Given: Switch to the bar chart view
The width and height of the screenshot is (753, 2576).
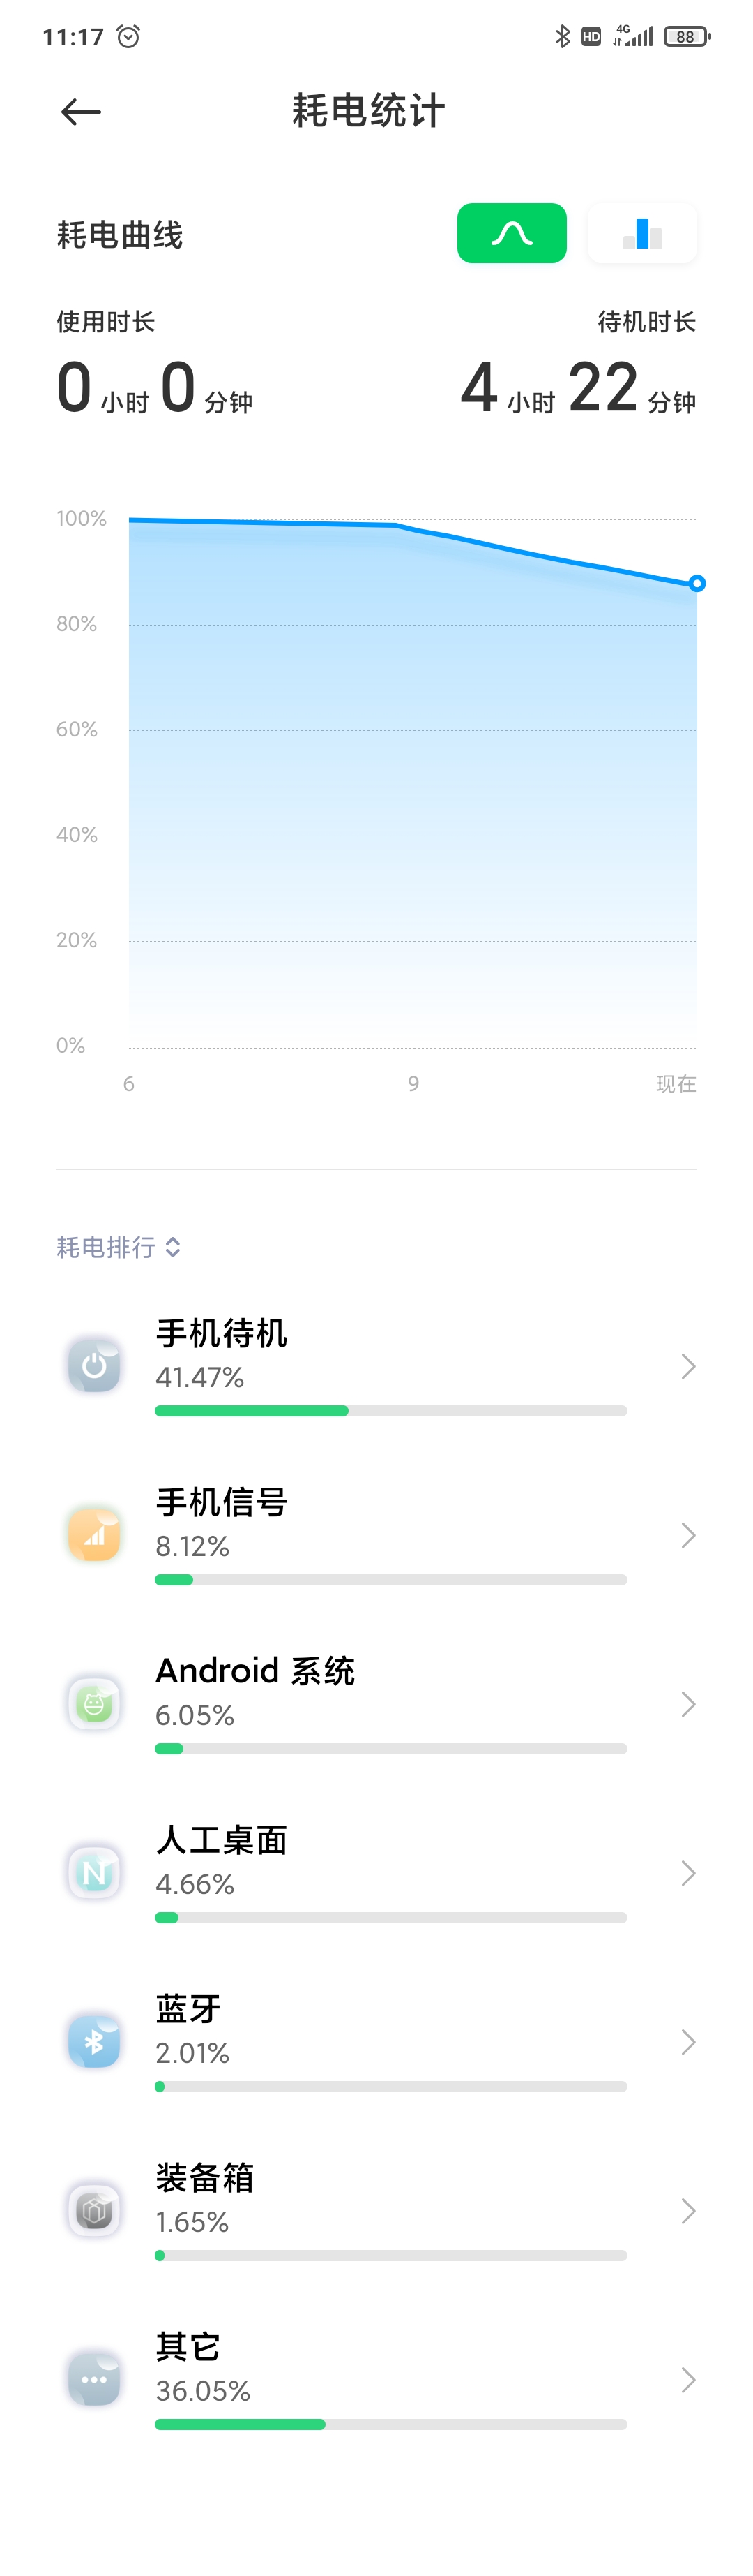Looking at the screenshot, I should 642,234.
